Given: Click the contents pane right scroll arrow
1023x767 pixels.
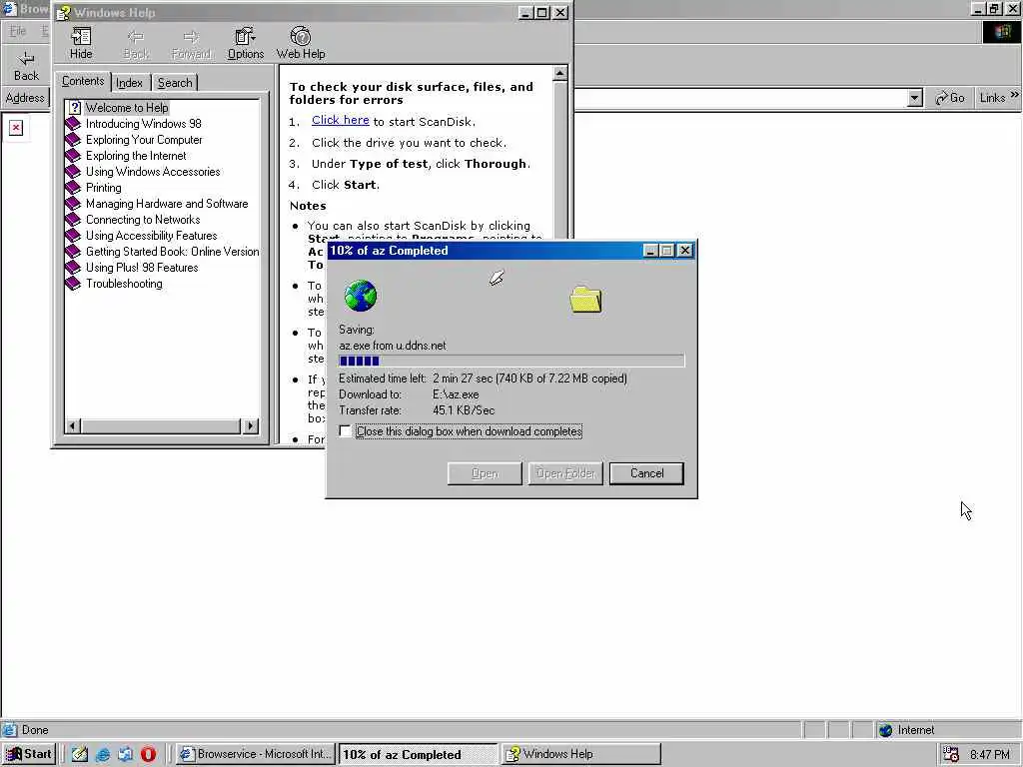Looking at the screenshot, I should tap(251, 425).
